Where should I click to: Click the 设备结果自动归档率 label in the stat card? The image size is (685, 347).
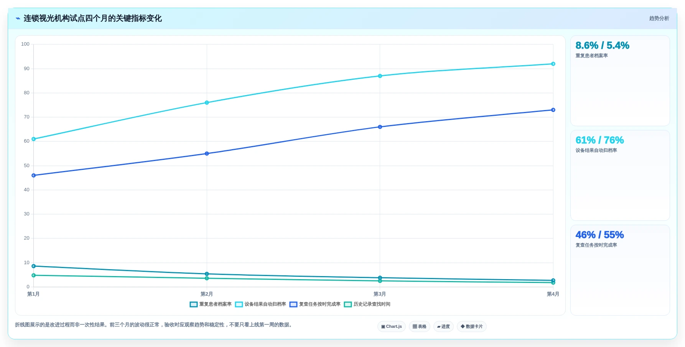596,151
